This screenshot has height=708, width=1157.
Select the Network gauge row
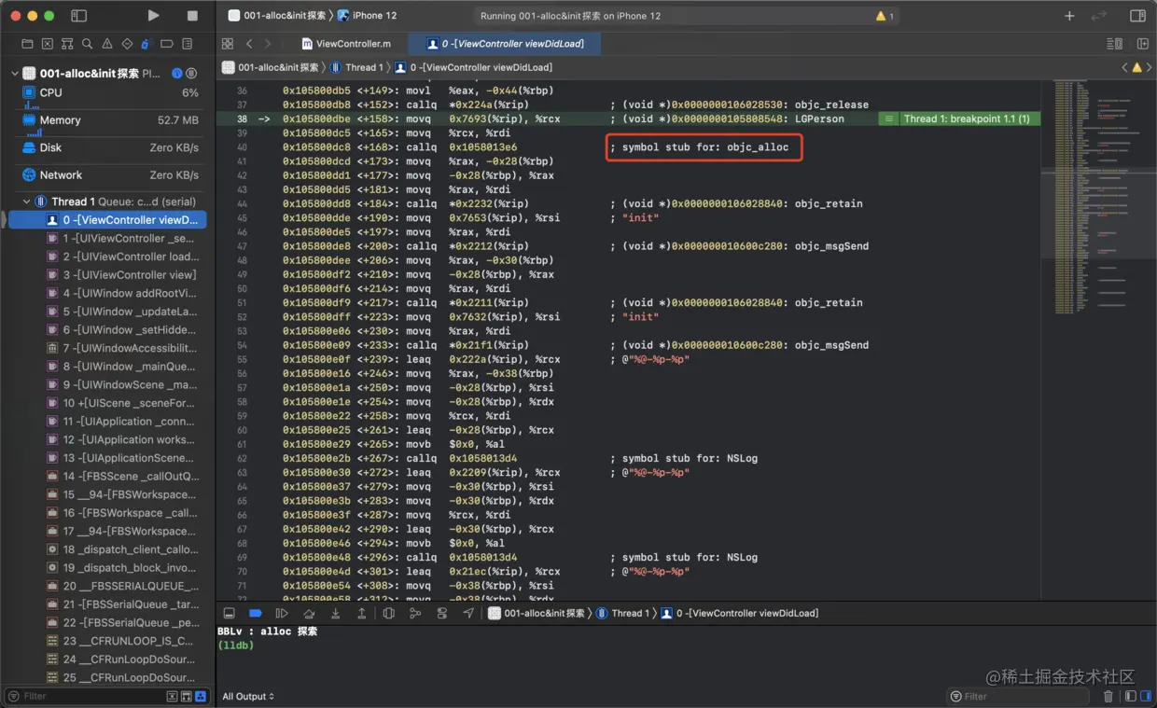click(110, 174)
